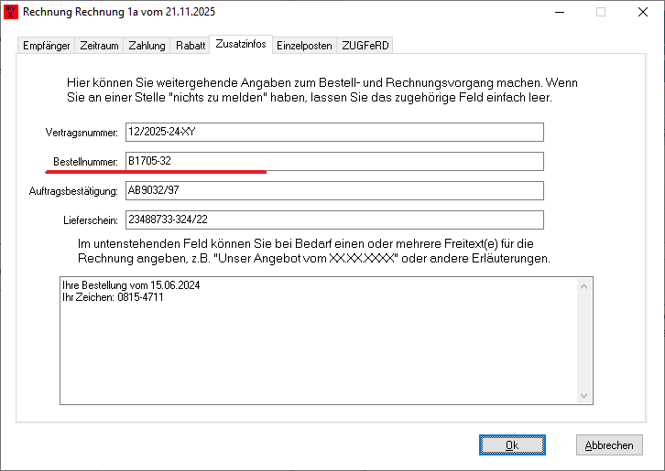665x471 pixels.
Task: Click the free text scrollbar up arrow
Action: click(x=583, y=286)
